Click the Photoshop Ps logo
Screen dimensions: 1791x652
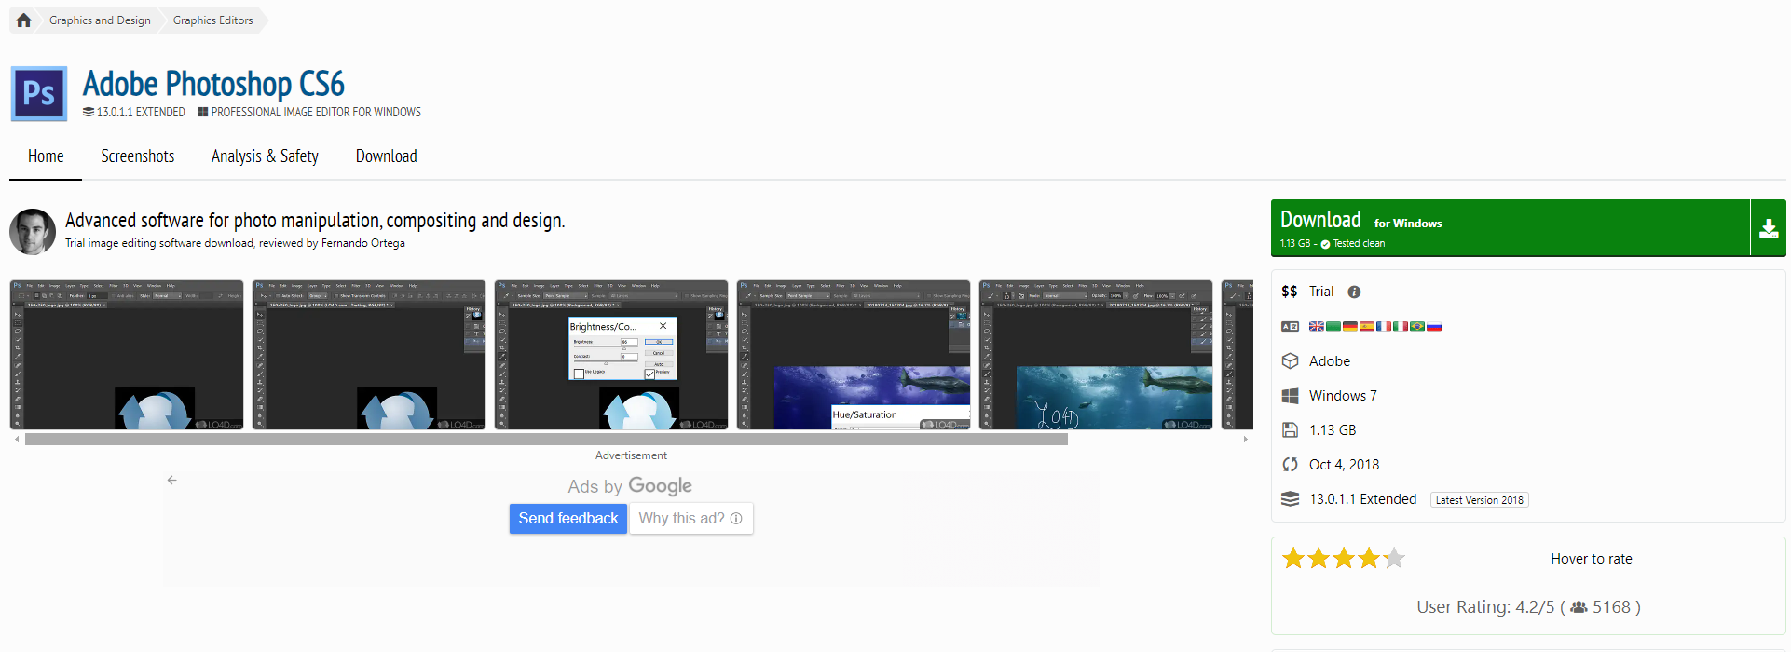pos(39,93)
